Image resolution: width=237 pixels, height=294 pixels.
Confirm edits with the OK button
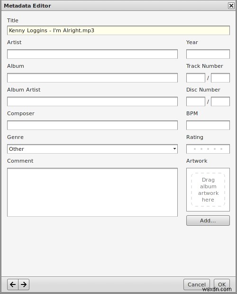222,285
